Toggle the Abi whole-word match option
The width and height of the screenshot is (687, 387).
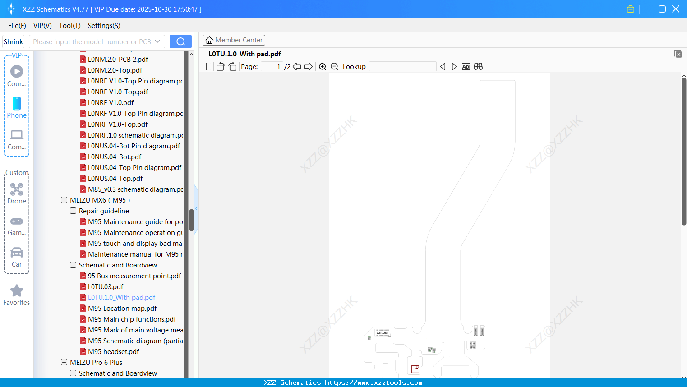coord(466,67)
